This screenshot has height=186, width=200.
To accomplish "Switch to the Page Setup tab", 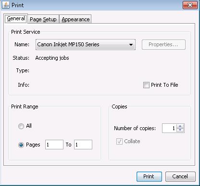I will click(x=43, y=19).
